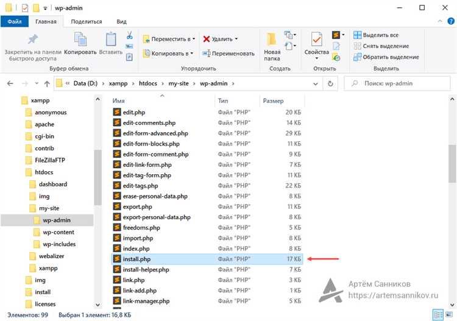Click Снять выделение deselect
This screenshot has height=321, width=457.
[381, 46]
